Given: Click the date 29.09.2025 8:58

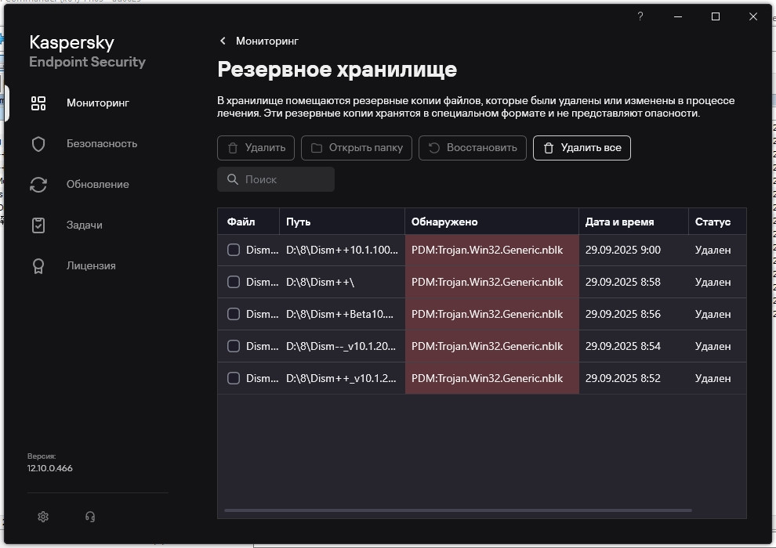Looking at the screenshot, I should [x=622, y=282].
